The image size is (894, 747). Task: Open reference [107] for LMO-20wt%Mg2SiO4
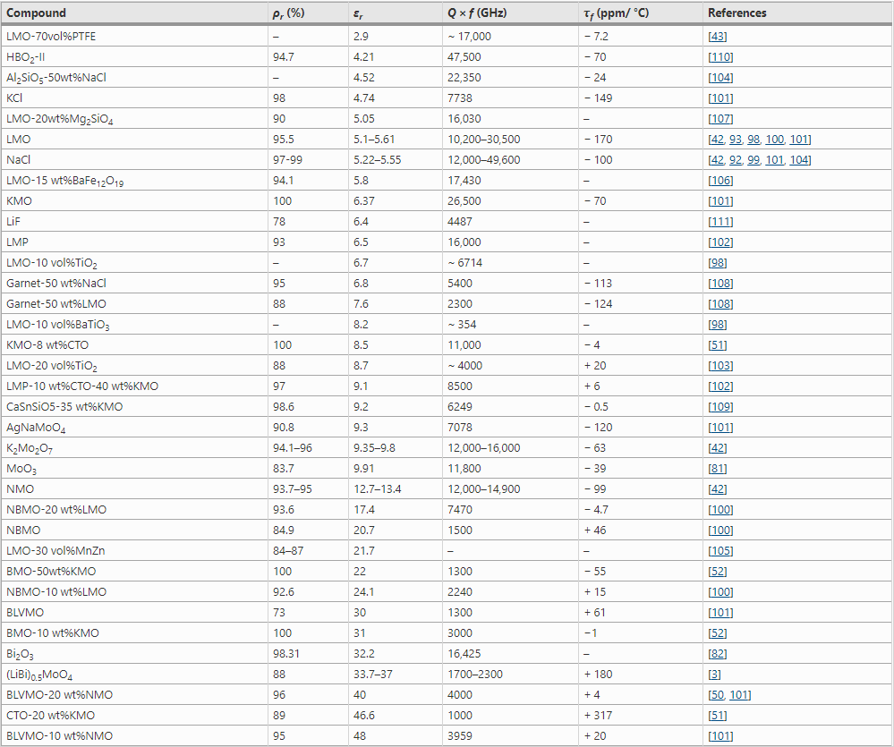pyautogui.click(x=720, y=118)
